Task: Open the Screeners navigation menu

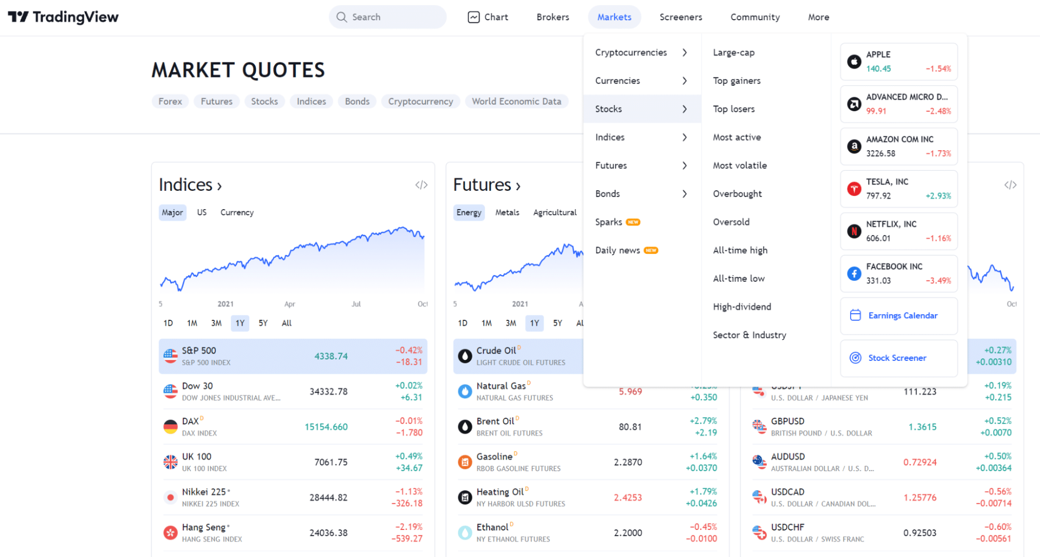Action: coord(681,17)
